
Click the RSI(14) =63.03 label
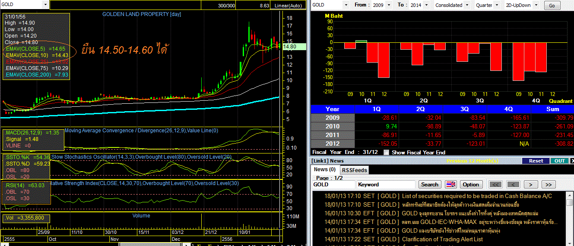click(x=25, y=185)
